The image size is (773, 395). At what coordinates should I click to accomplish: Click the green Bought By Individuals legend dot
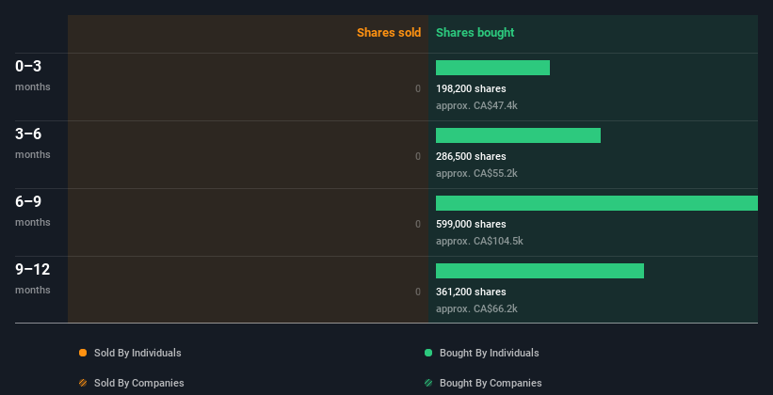428,353
